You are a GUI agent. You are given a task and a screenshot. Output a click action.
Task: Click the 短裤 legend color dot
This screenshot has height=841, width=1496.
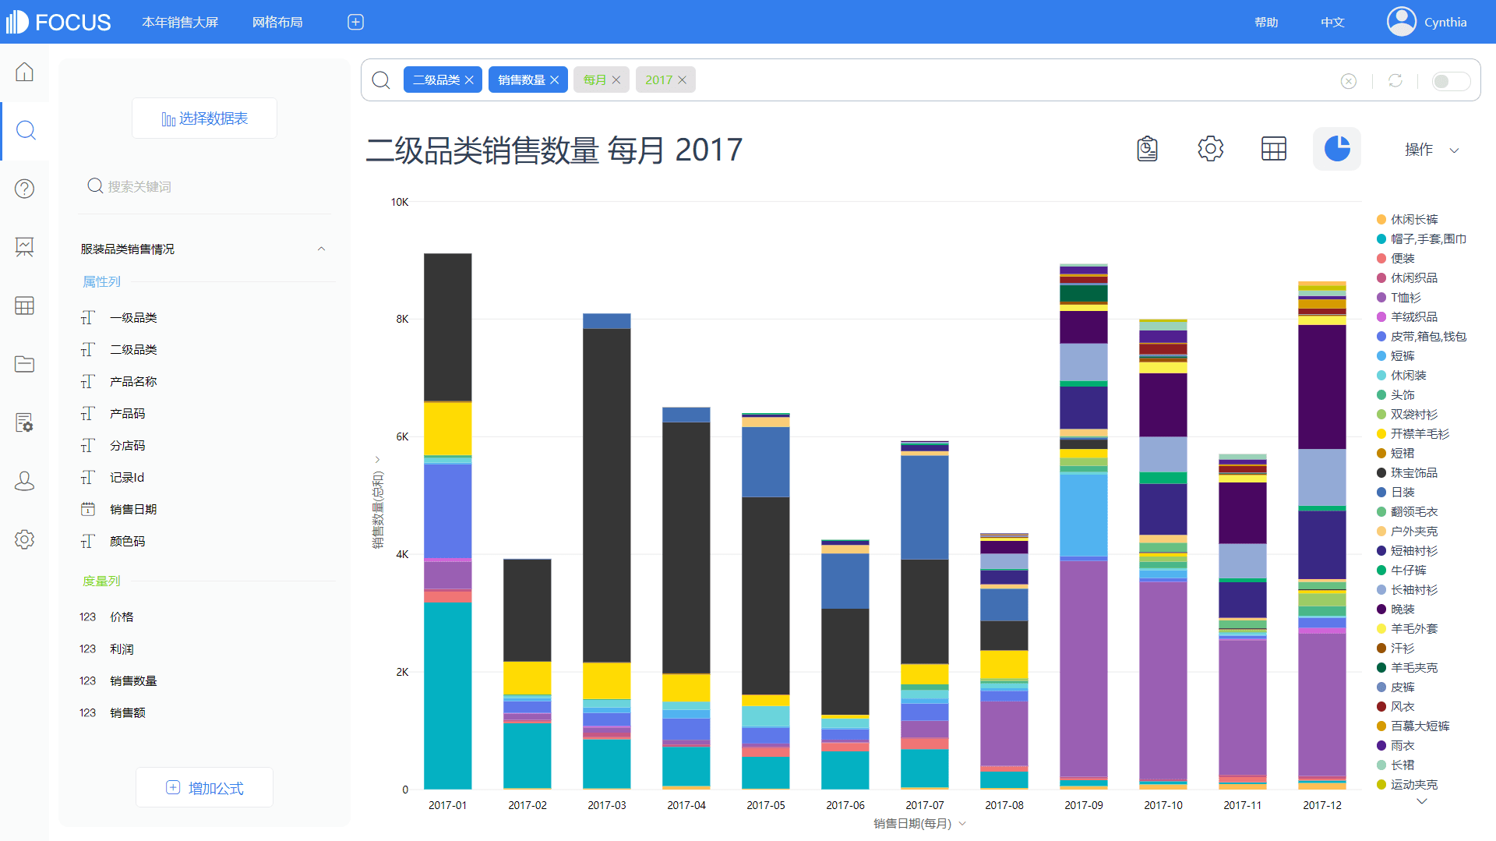(1381, 356)
